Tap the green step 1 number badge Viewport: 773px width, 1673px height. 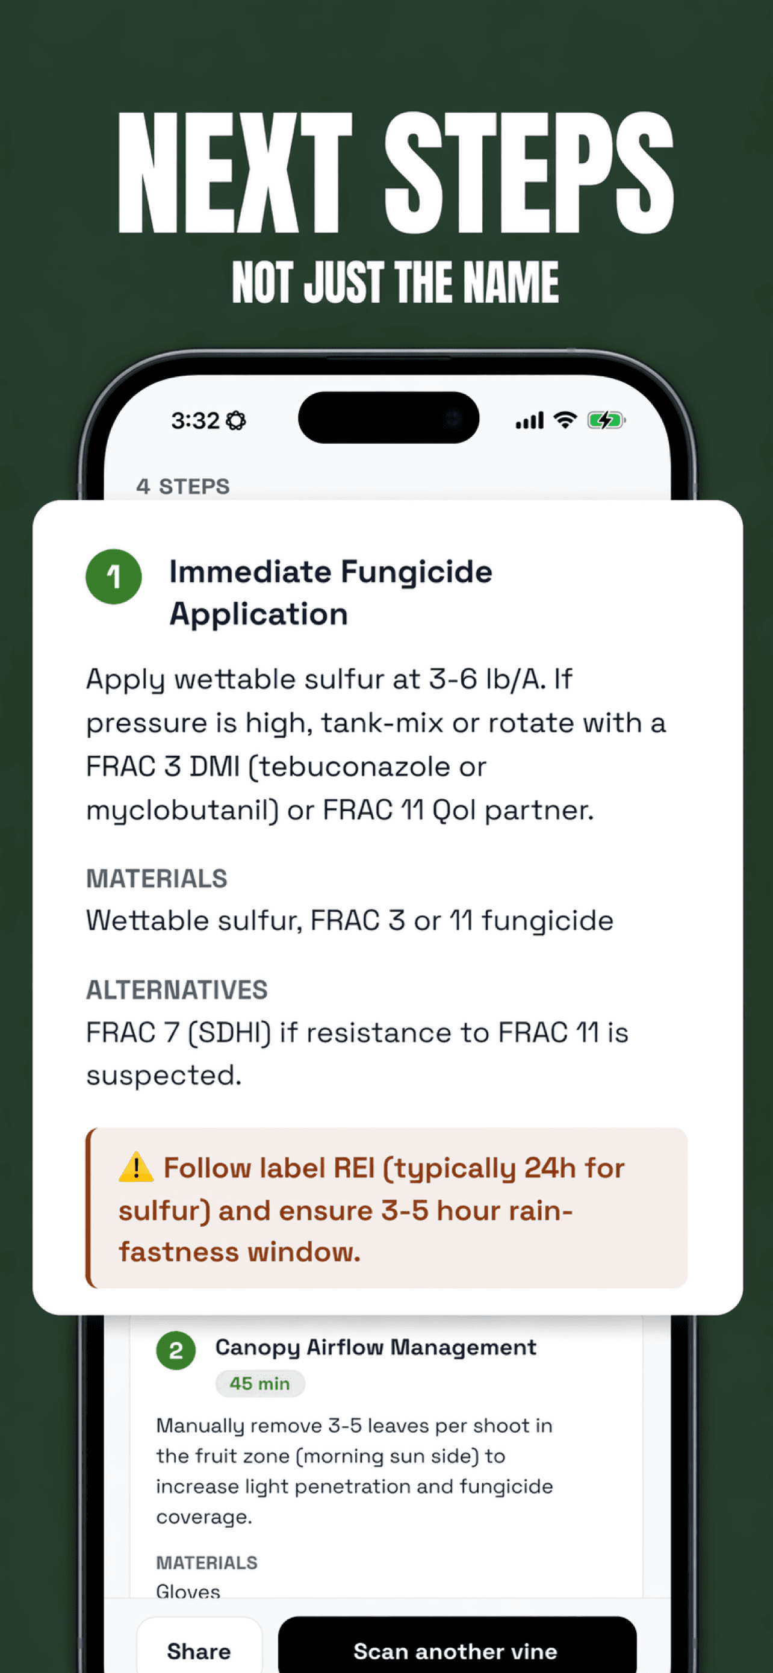(114, 577)
